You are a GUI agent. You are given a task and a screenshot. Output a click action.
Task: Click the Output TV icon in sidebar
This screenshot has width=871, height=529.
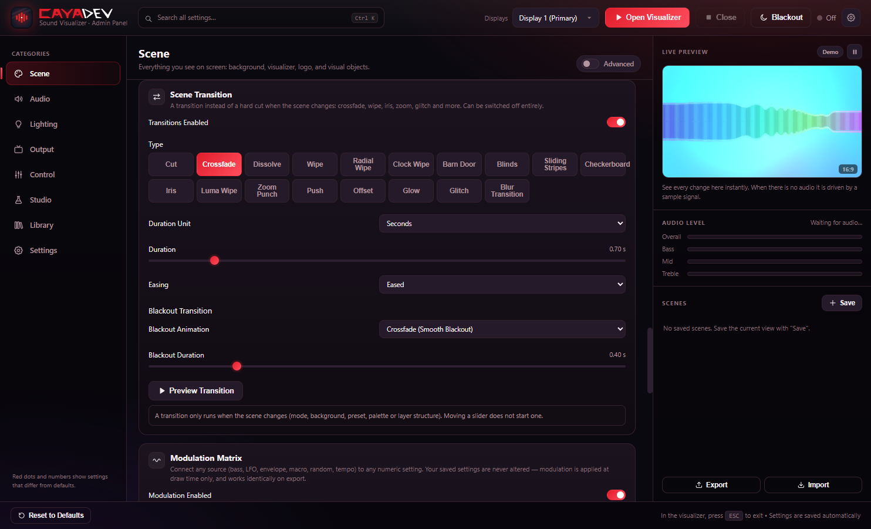(19, 149)
